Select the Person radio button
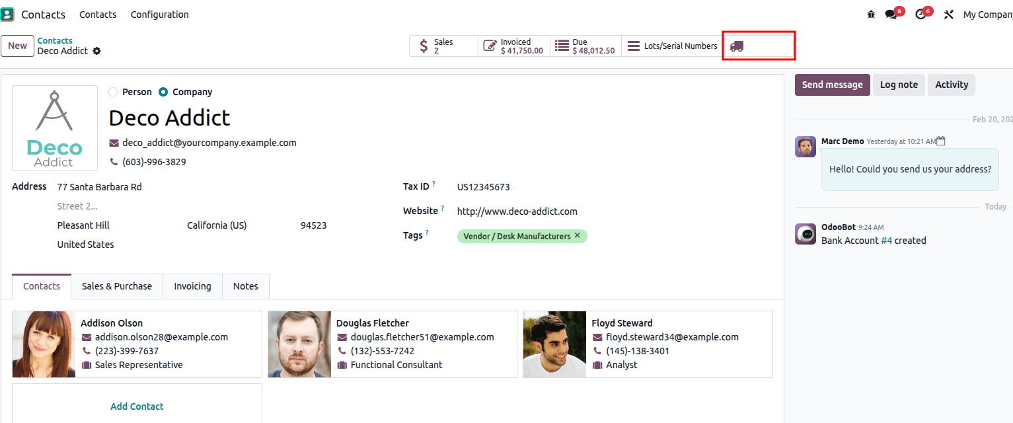Image resolution: width=1013 pixels, height=423 pixels. click(113, 92)
